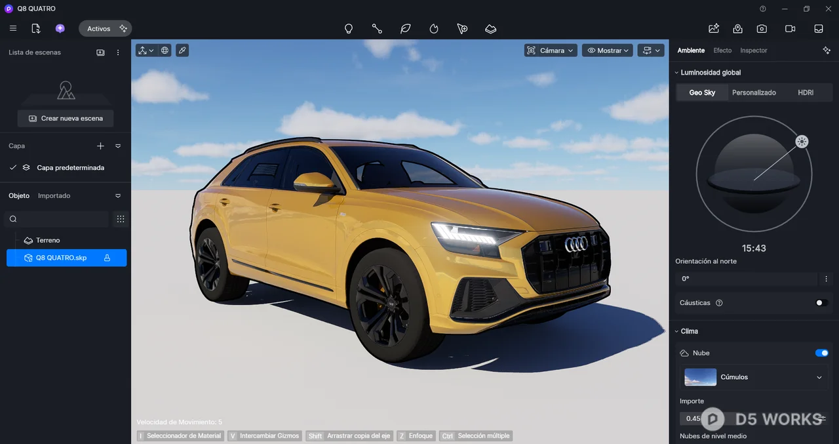Toggle check mark of Capa predeterminada
Image resolution: width=839 pixels, height=444 pixels.
tap(12, 167)
